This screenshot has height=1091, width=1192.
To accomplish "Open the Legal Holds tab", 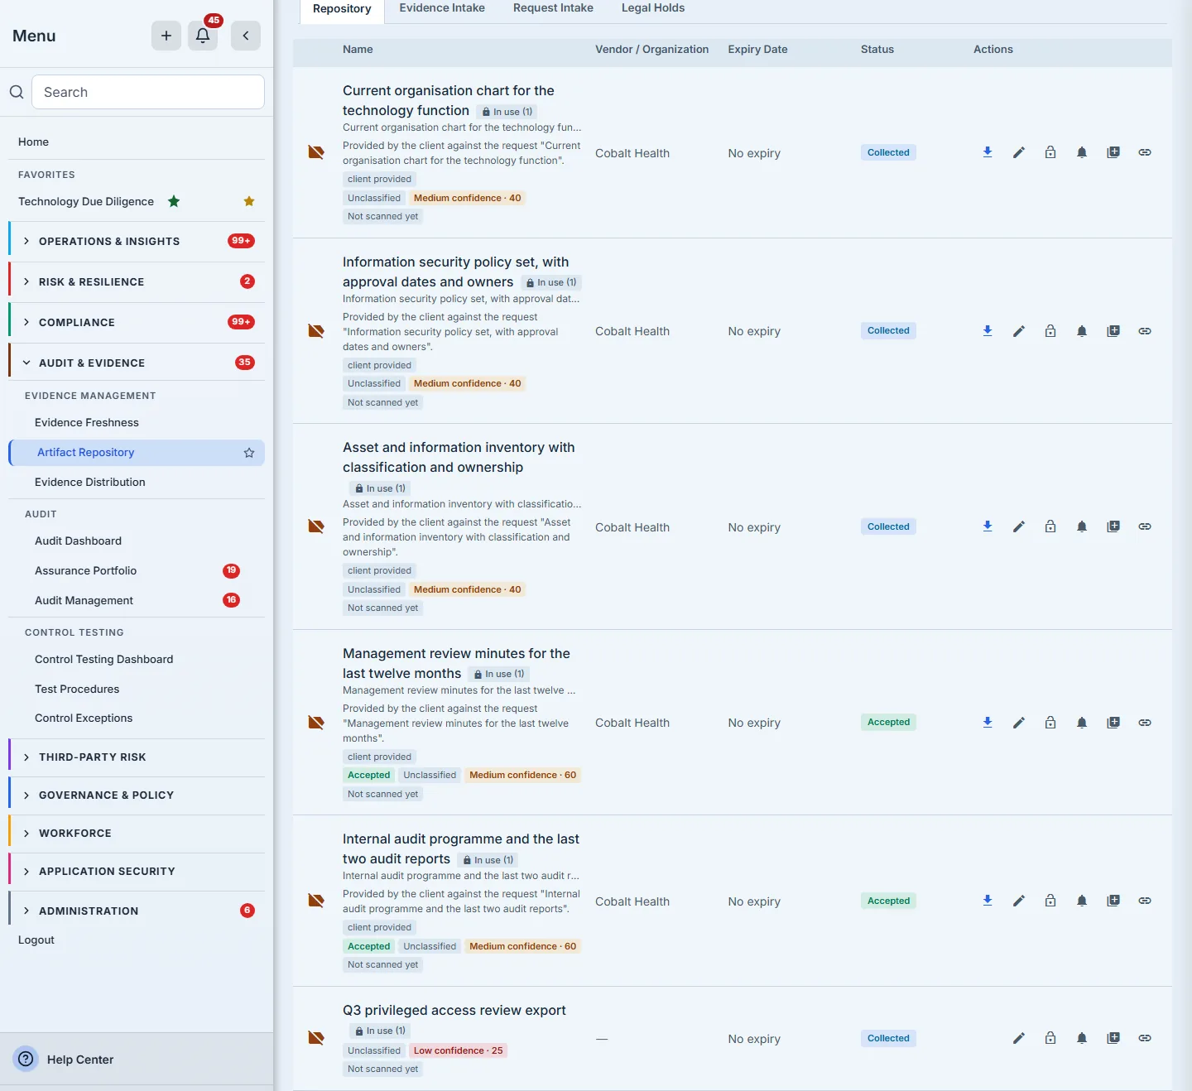I will (653, 8).
